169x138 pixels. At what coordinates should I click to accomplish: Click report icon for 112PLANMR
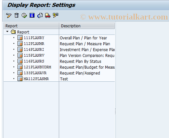point(20,44)
